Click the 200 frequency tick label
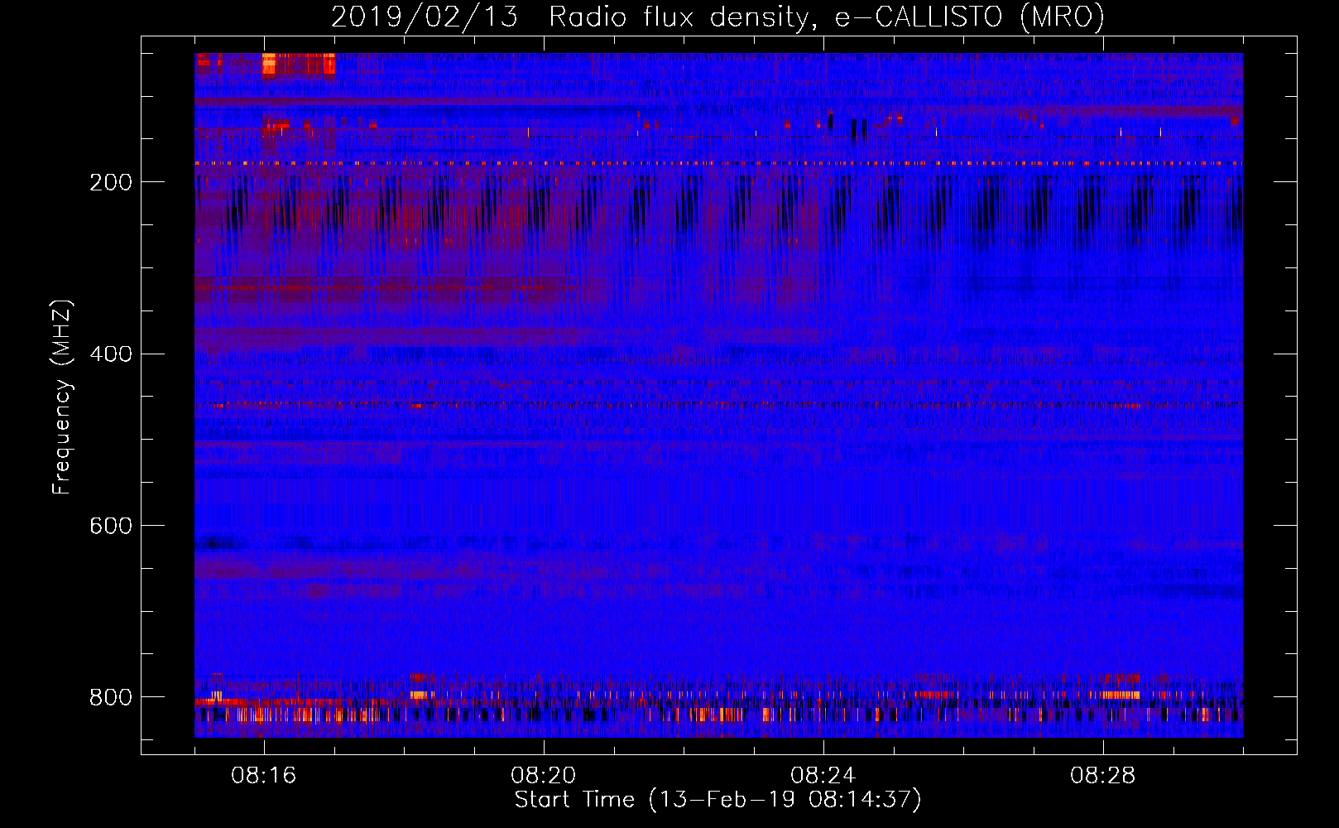This screenshot has width=1339, height=828. (x=111, y=182)
